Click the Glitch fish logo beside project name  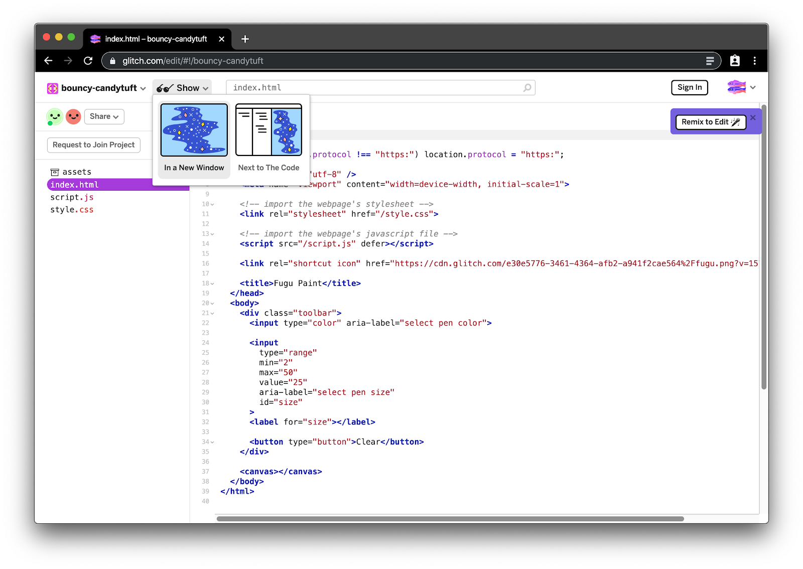click(x=52, y=88)
